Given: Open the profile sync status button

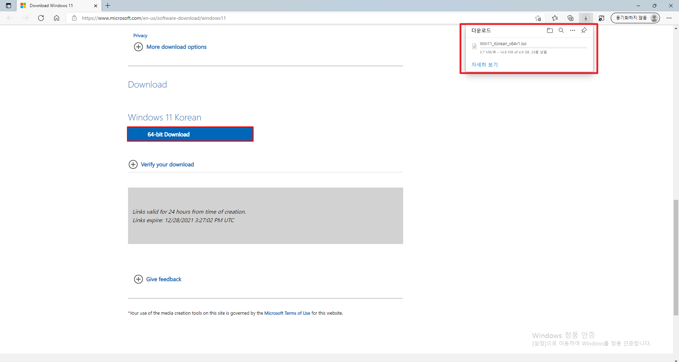Looking at the screenshot, I should tap(635, 18).
